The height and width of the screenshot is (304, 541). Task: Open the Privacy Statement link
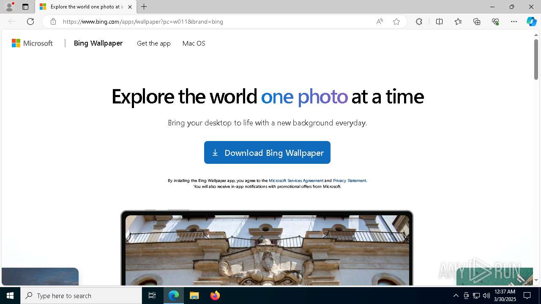[x=350, y=181]
